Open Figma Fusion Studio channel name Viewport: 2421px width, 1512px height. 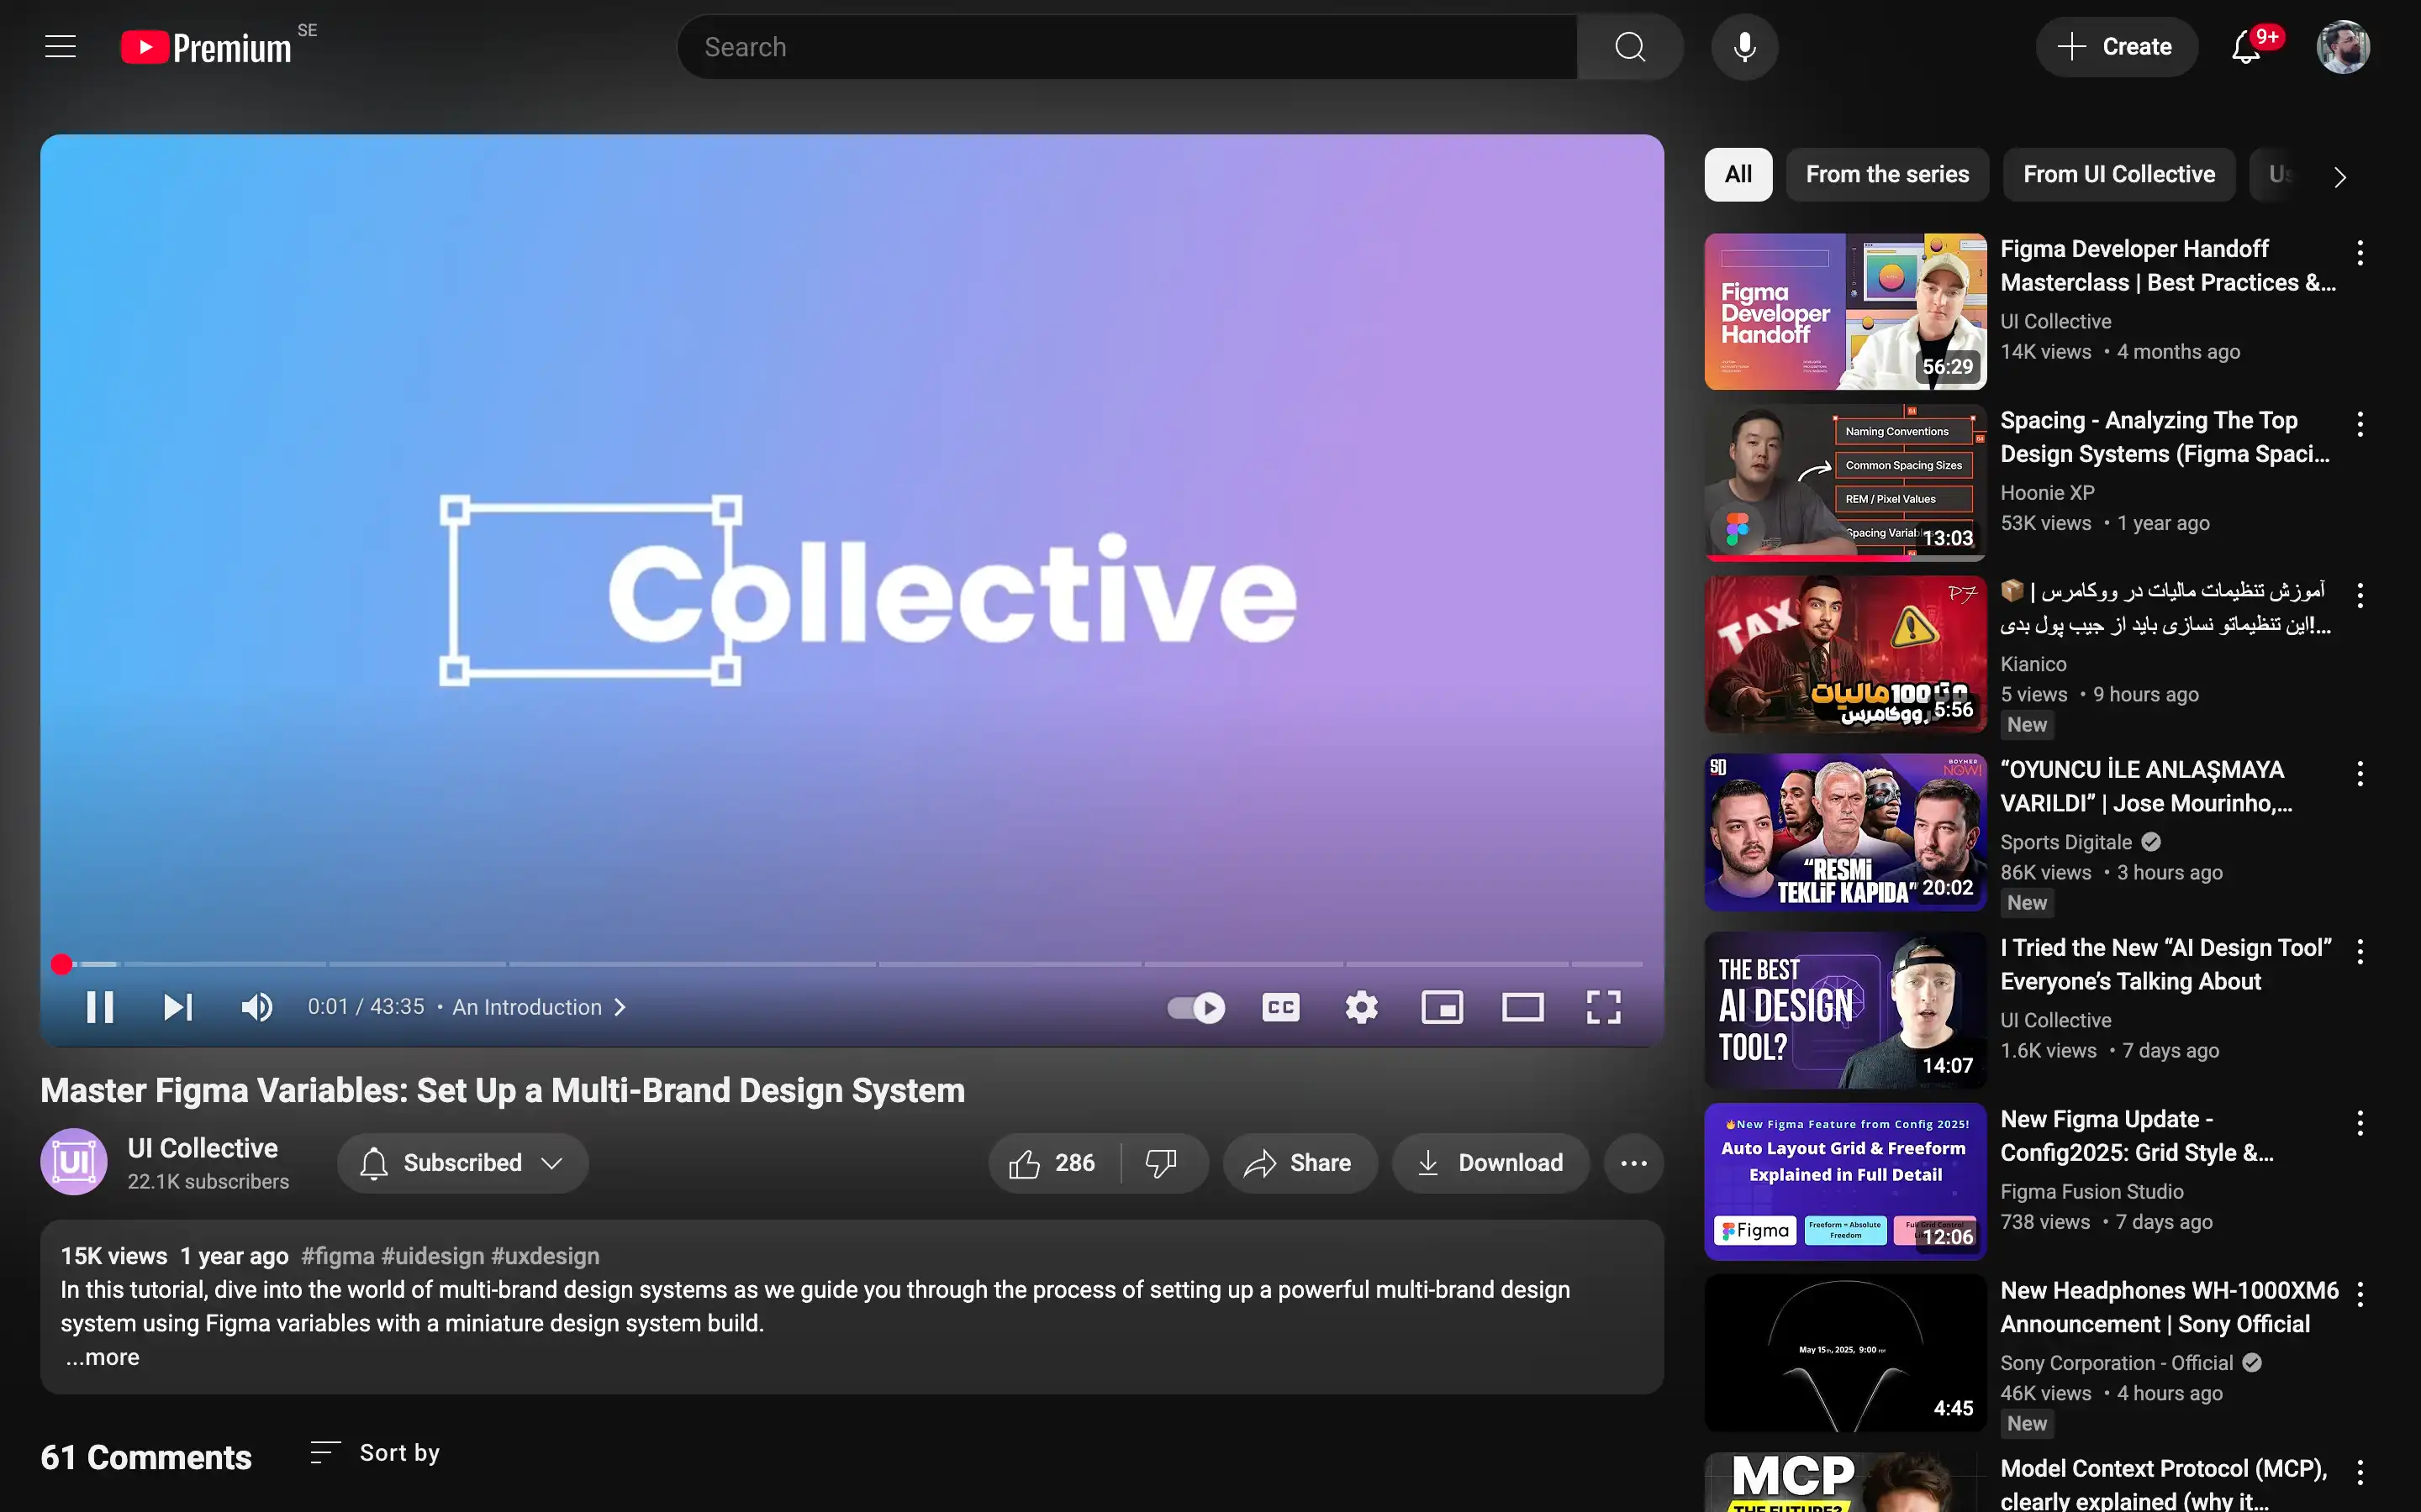[x=2091, y=1192]
